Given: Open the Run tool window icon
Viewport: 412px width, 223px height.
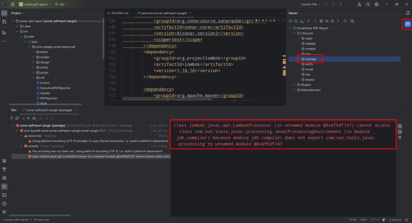Looking at the screenshot, I should click(4, 186).
